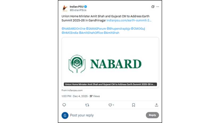Image resolution: width=220 pixels, height=123 pixels.
Task: Bookmark this post
Action: tap(133, 105)
